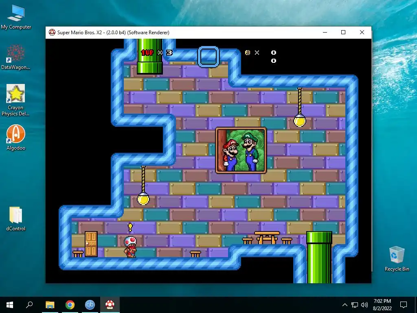The height and width of the screenshot is (313, 417).
Task: Open the network status tray icon
Action: 355,305
